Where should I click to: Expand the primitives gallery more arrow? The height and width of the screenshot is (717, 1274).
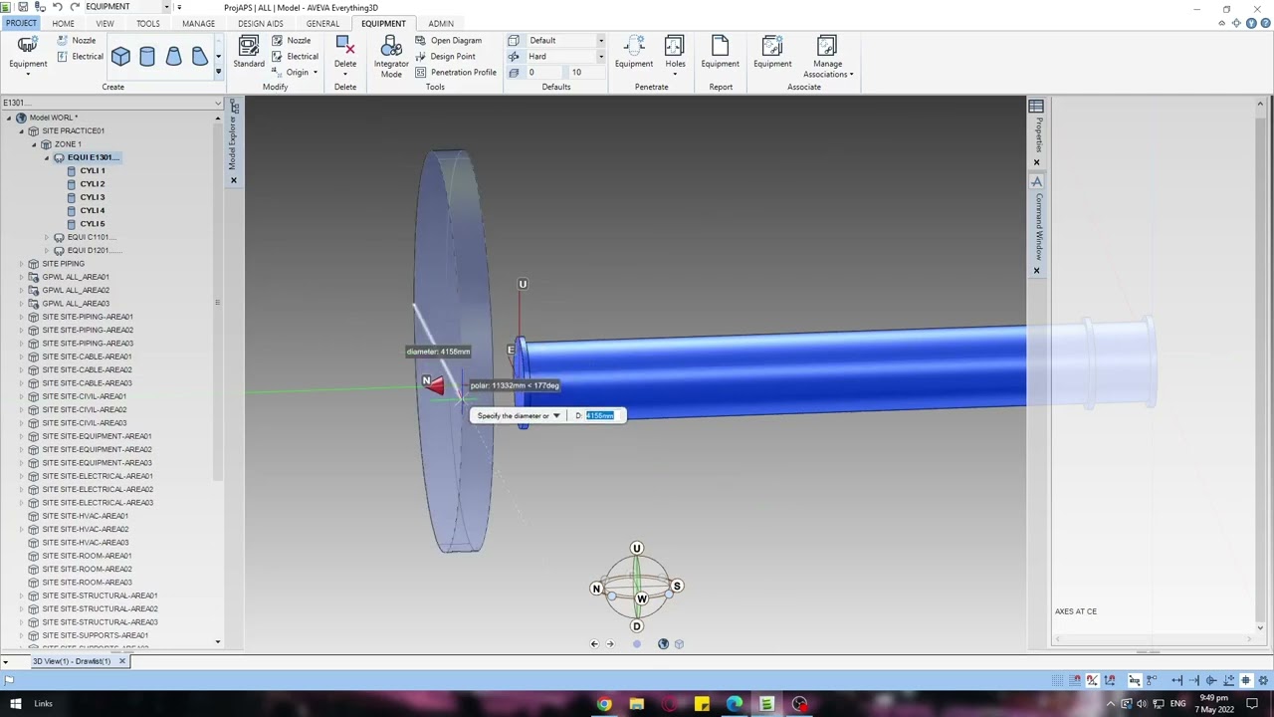click(x=218, y=72)
